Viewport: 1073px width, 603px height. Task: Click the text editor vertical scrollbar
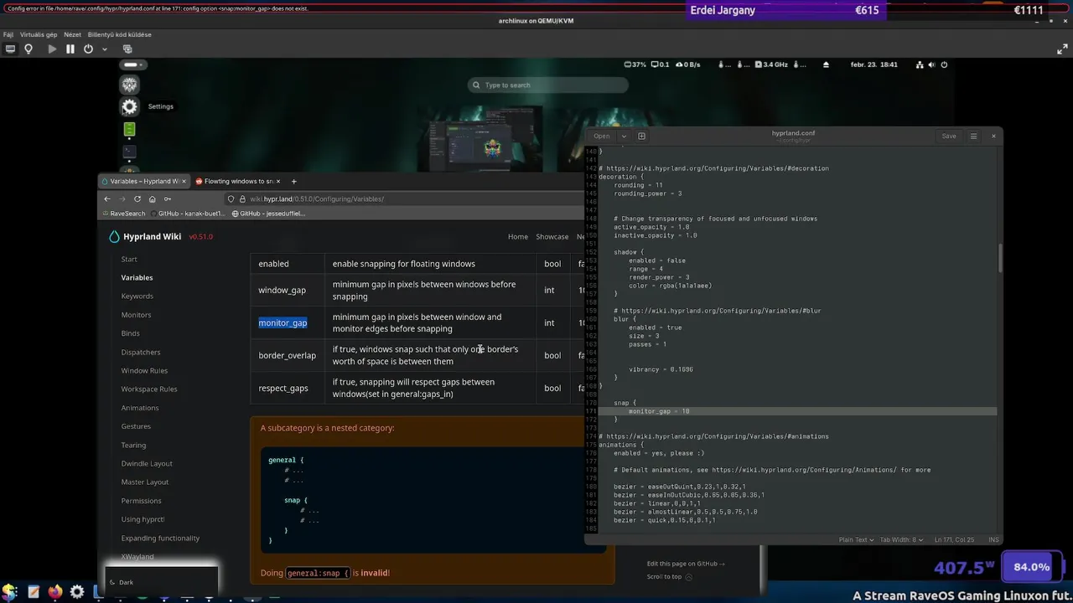click(x=999, y=258)
